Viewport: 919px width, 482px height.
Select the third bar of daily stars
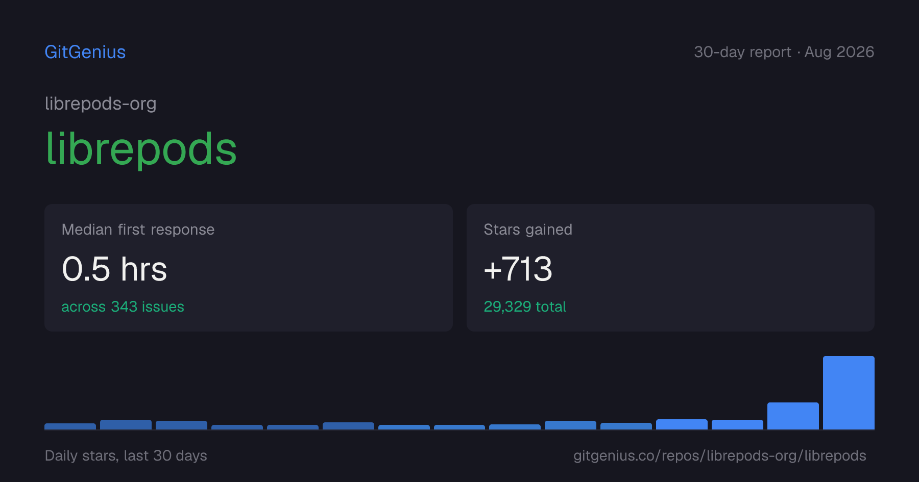click(181, 425)
